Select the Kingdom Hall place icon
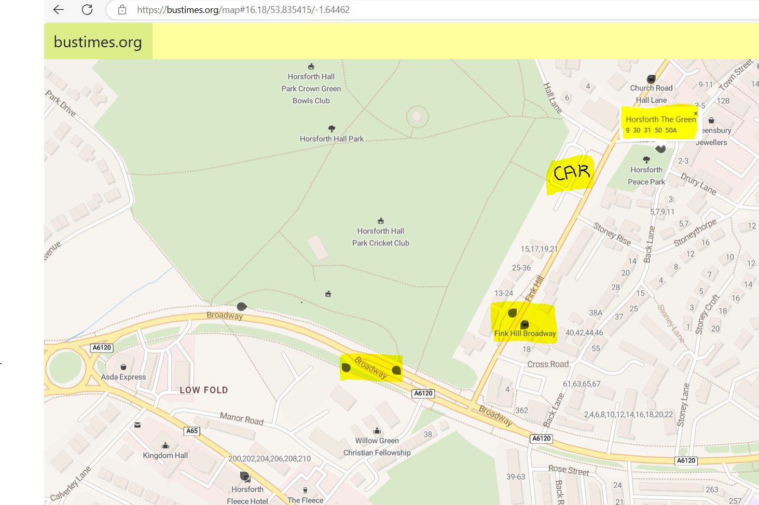Screen dimensions: 759x505 click(x=165, y=445)
